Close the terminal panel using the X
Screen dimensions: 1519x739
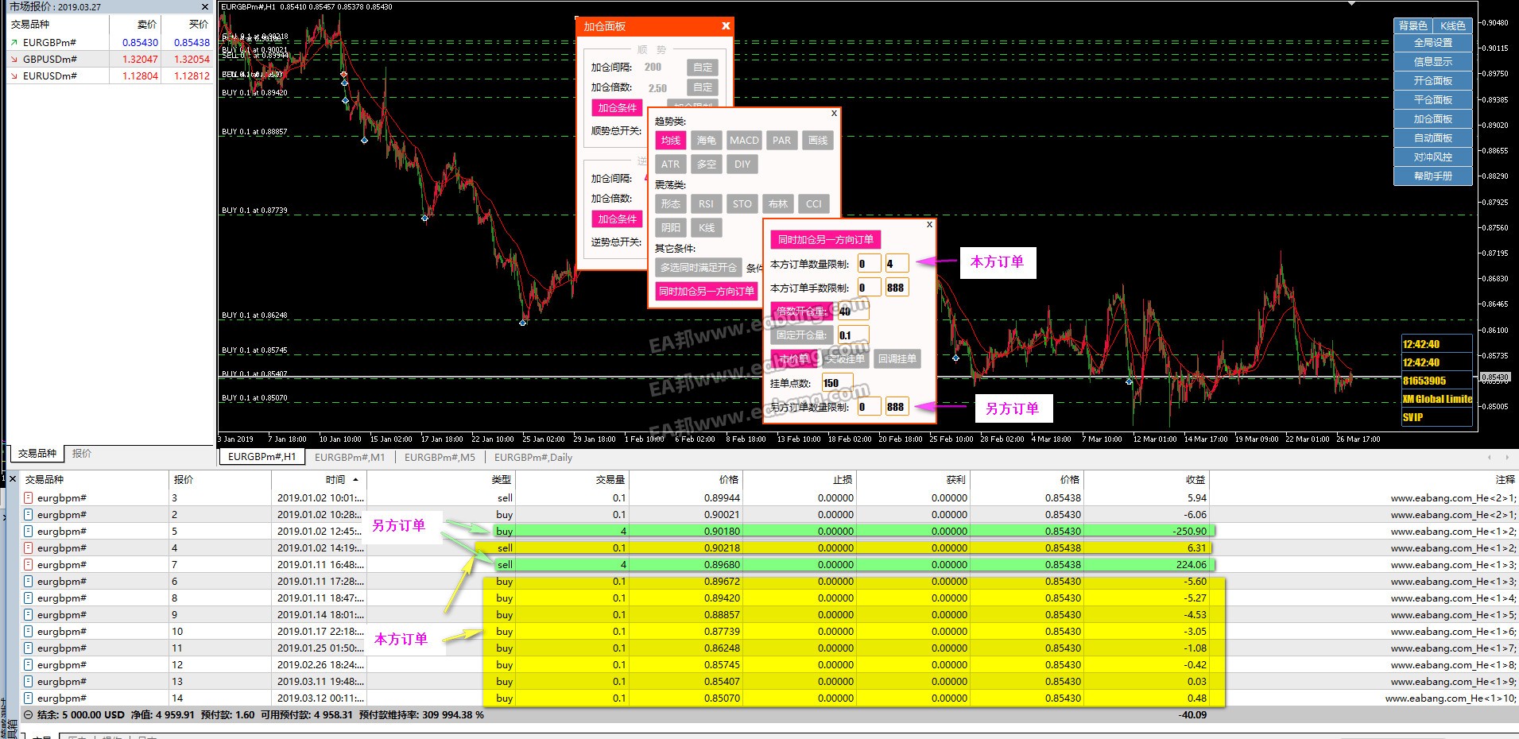(x=12, y=479)
